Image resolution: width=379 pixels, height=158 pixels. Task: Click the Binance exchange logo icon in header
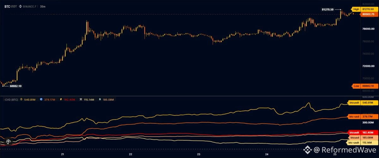[20, 6]
